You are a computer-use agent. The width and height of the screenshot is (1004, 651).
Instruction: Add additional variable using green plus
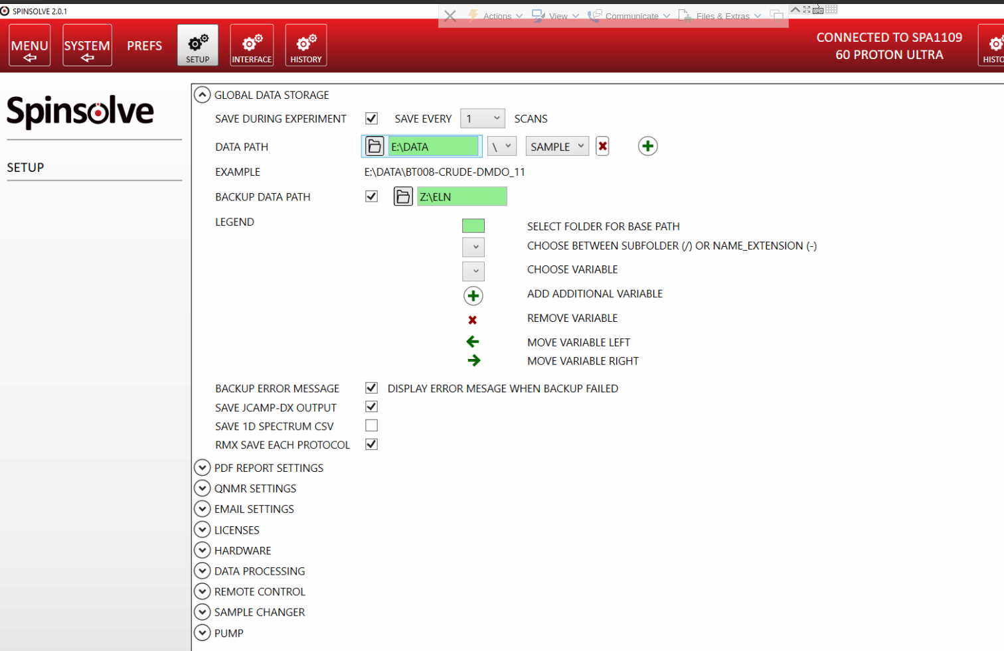pyautogui.click(x=647, y=146)
